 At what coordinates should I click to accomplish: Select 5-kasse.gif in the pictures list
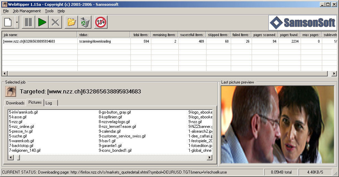click(18, 117)
